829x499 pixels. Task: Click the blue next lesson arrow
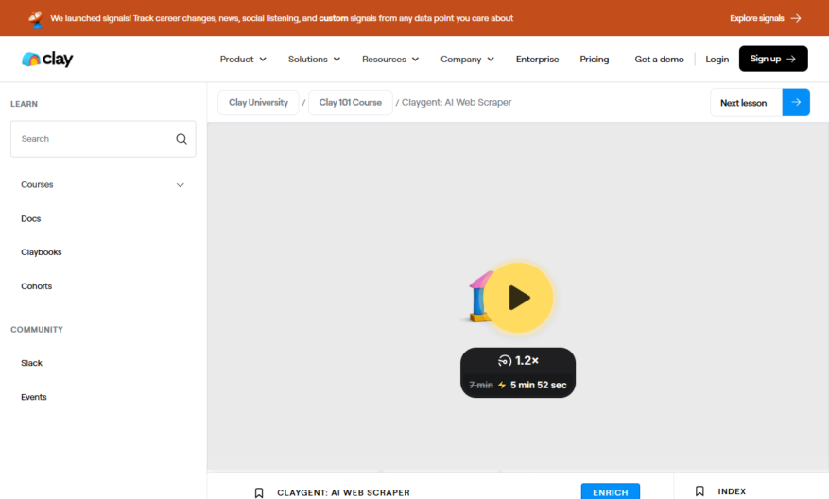point(796,103)
